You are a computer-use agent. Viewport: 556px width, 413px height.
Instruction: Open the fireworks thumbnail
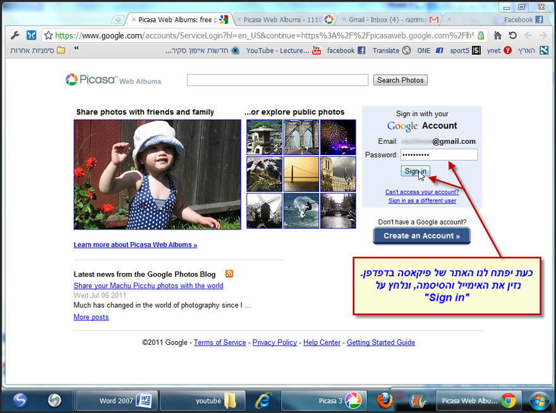click(338, 137)
